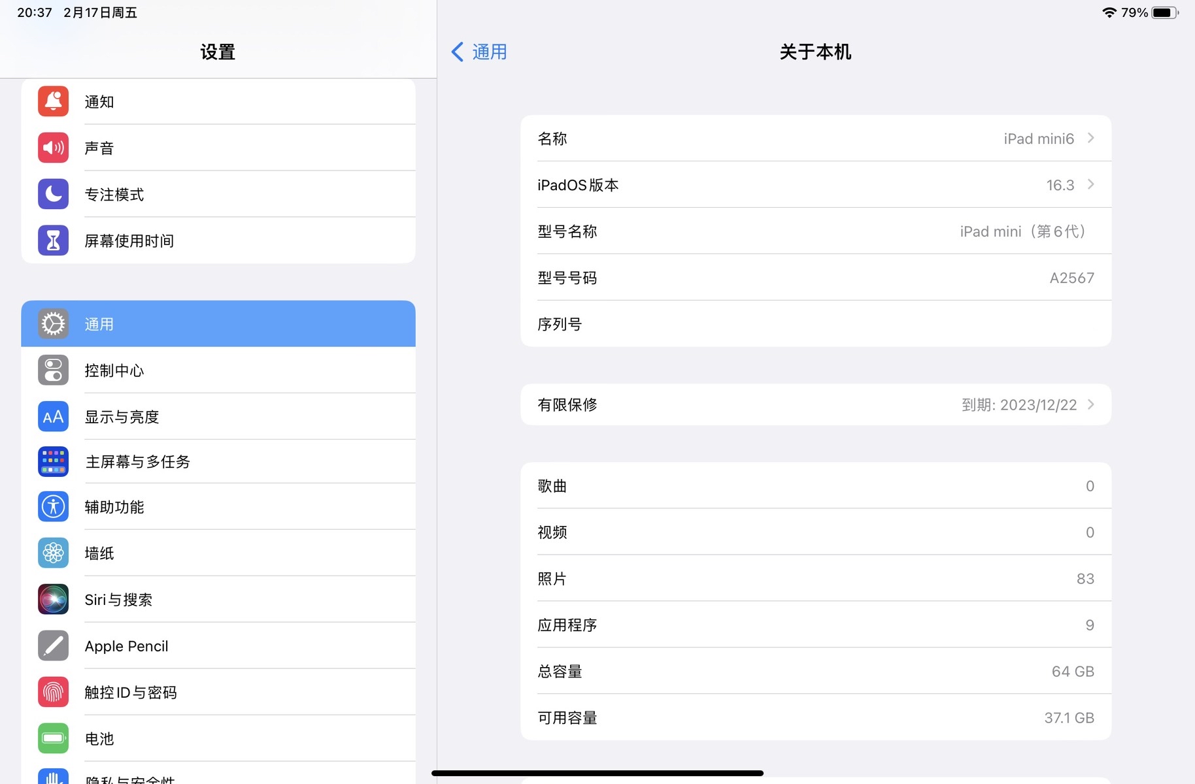Tap the 视频 row
The image size is (1195, 784).
pos(816,532)
